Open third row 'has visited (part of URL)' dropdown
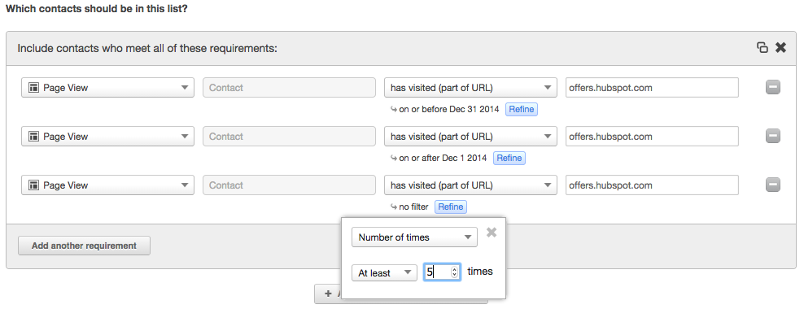804x309 pixels. (470, 185)
